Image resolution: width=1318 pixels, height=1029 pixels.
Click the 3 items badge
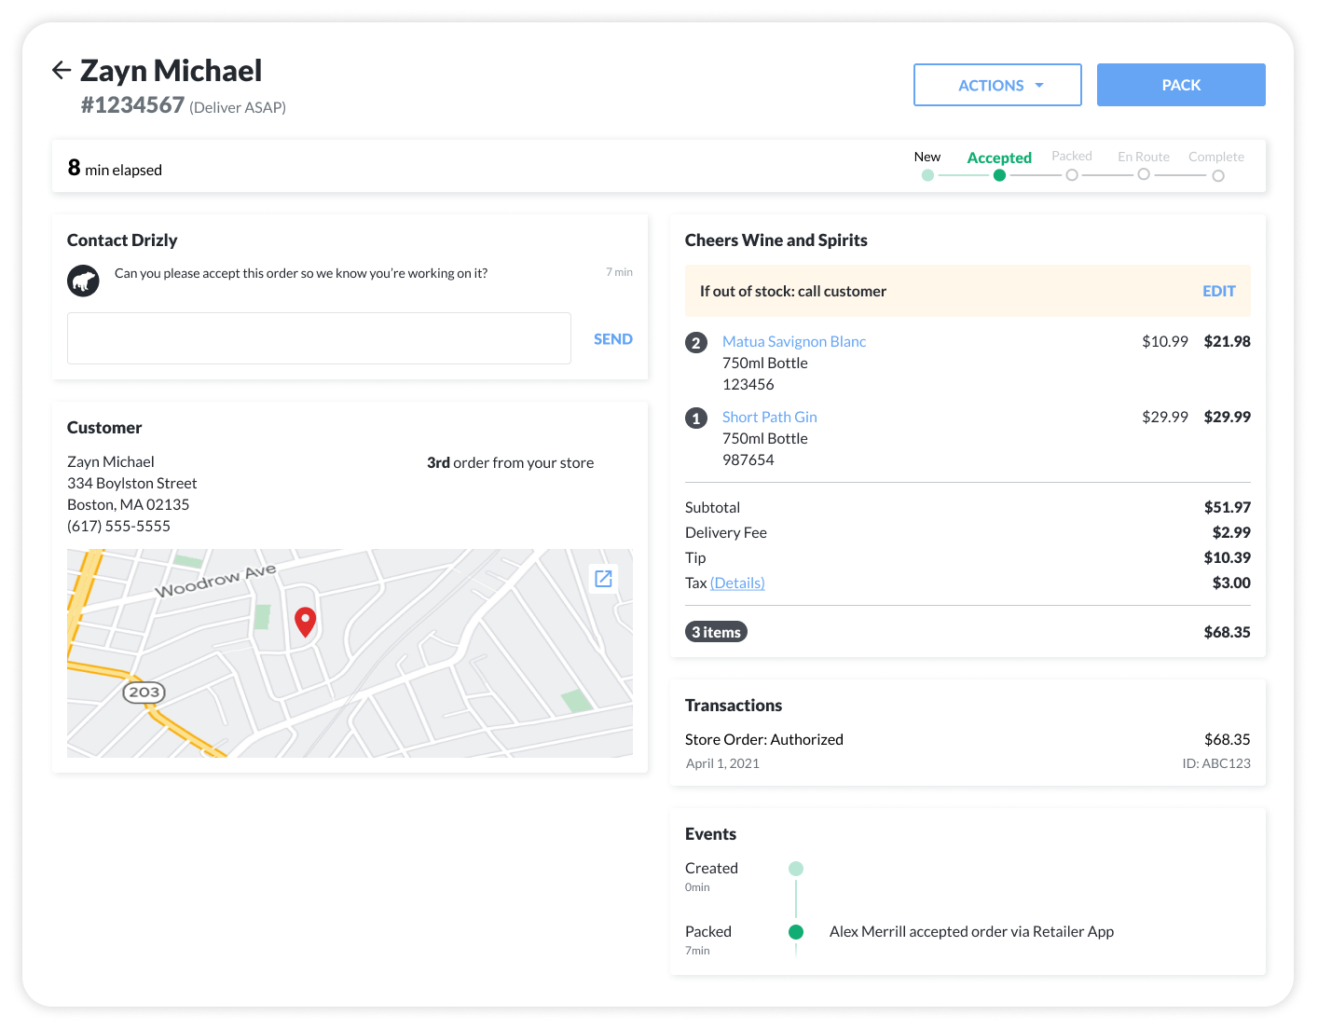pyautogui.click(x=716, y=632)
